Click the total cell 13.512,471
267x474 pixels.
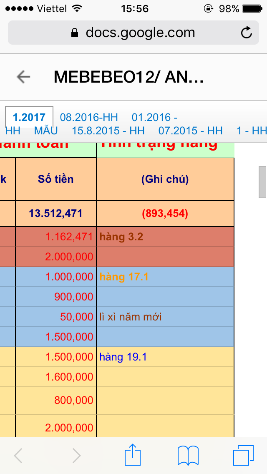pyautogui.click(x=56, y=214)
